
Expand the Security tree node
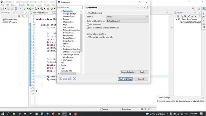click(61, 46)
